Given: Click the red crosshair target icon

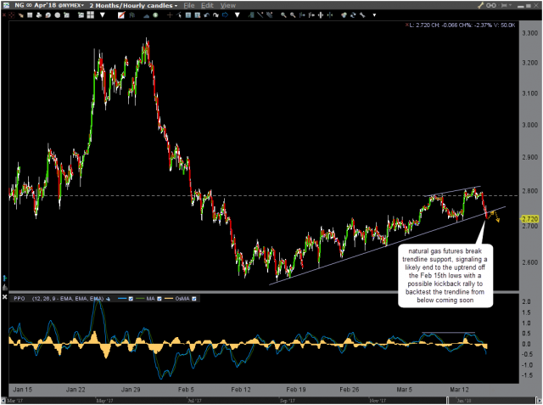Looking at the screenshot, I should point(12,15).
